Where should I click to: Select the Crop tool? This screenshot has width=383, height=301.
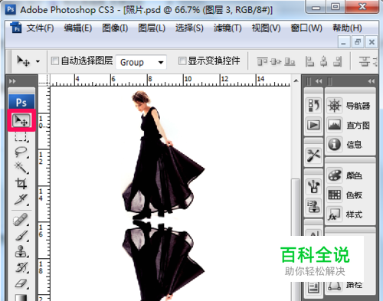[x=21, y=183]
